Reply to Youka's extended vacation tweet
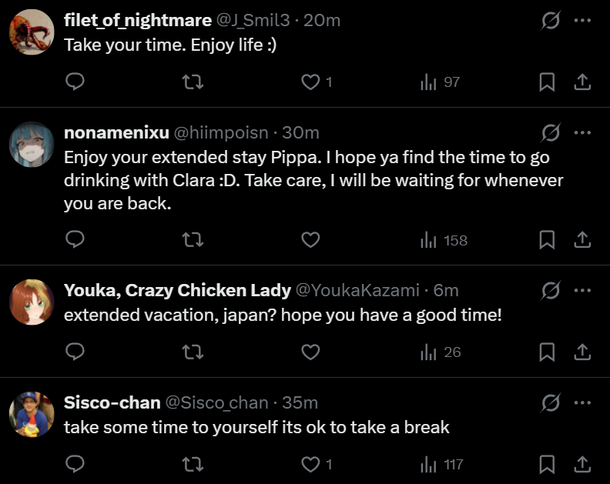The image size is (610, 484). click(75, 352)
